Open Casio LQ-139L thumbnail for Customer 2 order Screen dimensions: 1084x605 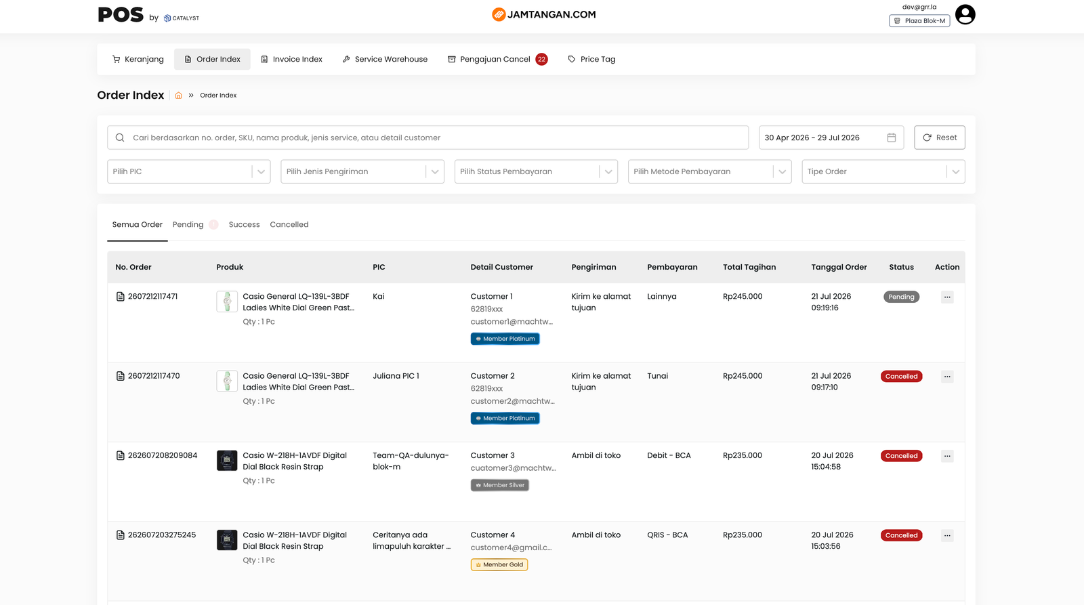tap(227, 381)
